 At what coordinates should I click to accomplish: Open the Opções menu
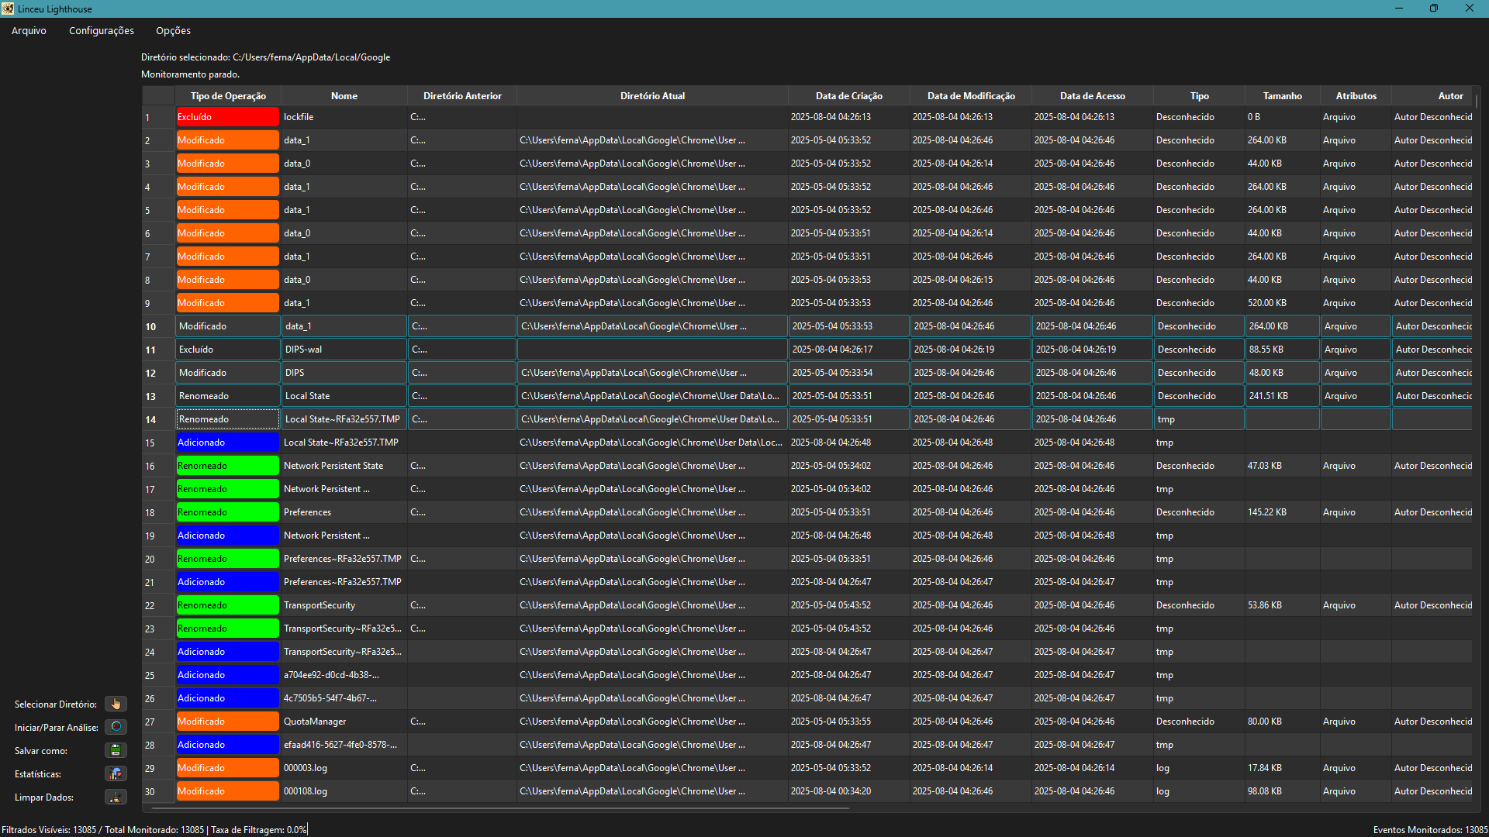point(173,31)
